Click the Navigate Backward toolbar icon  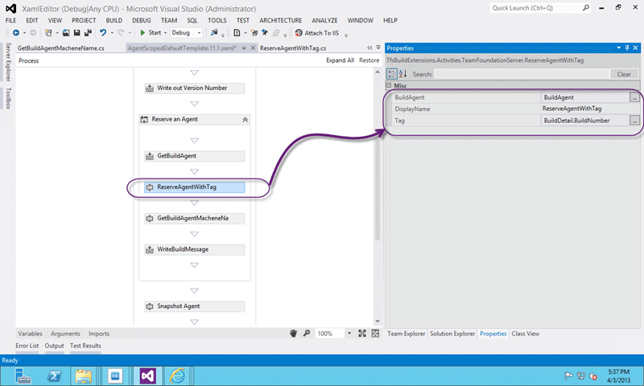tap(16, 33)
